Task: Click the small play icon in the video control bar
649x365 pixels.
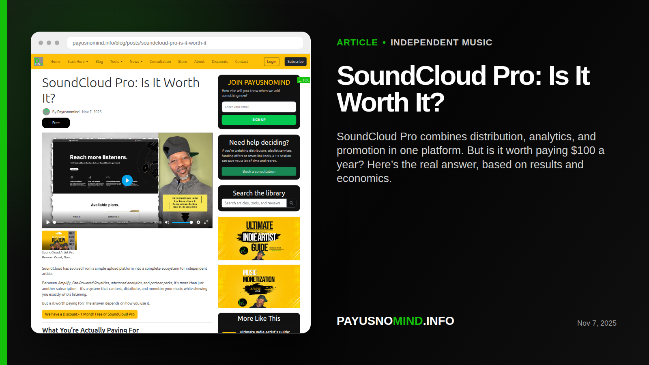Action: pos(48,222)
